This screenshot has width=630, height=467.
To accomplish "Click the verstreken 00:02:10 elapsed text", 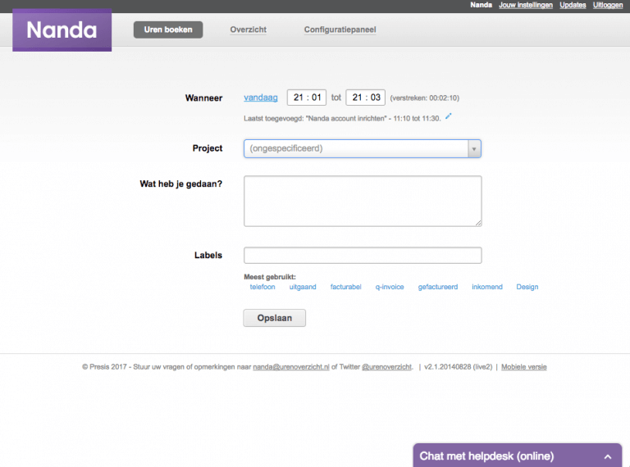I will 425,97.
